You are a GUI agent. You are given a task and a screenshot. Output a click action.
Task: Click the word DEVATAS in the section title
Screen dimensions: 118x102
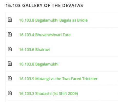click(x=73, y=5)
